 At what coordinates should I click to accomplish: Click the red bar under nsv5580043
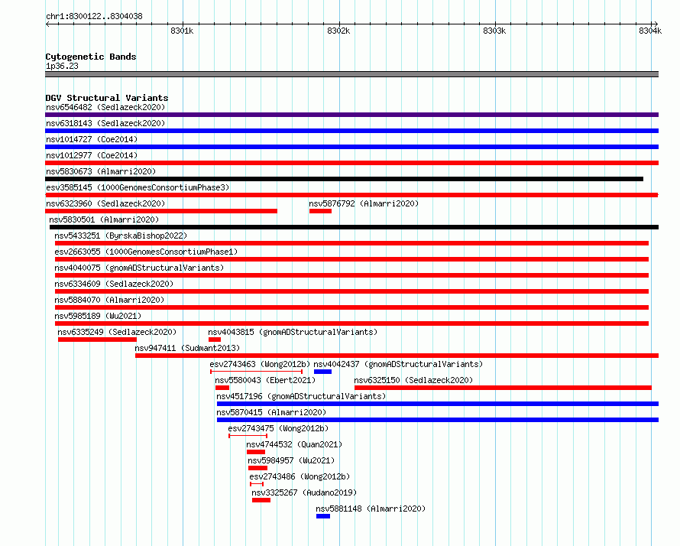pos(222,388)
